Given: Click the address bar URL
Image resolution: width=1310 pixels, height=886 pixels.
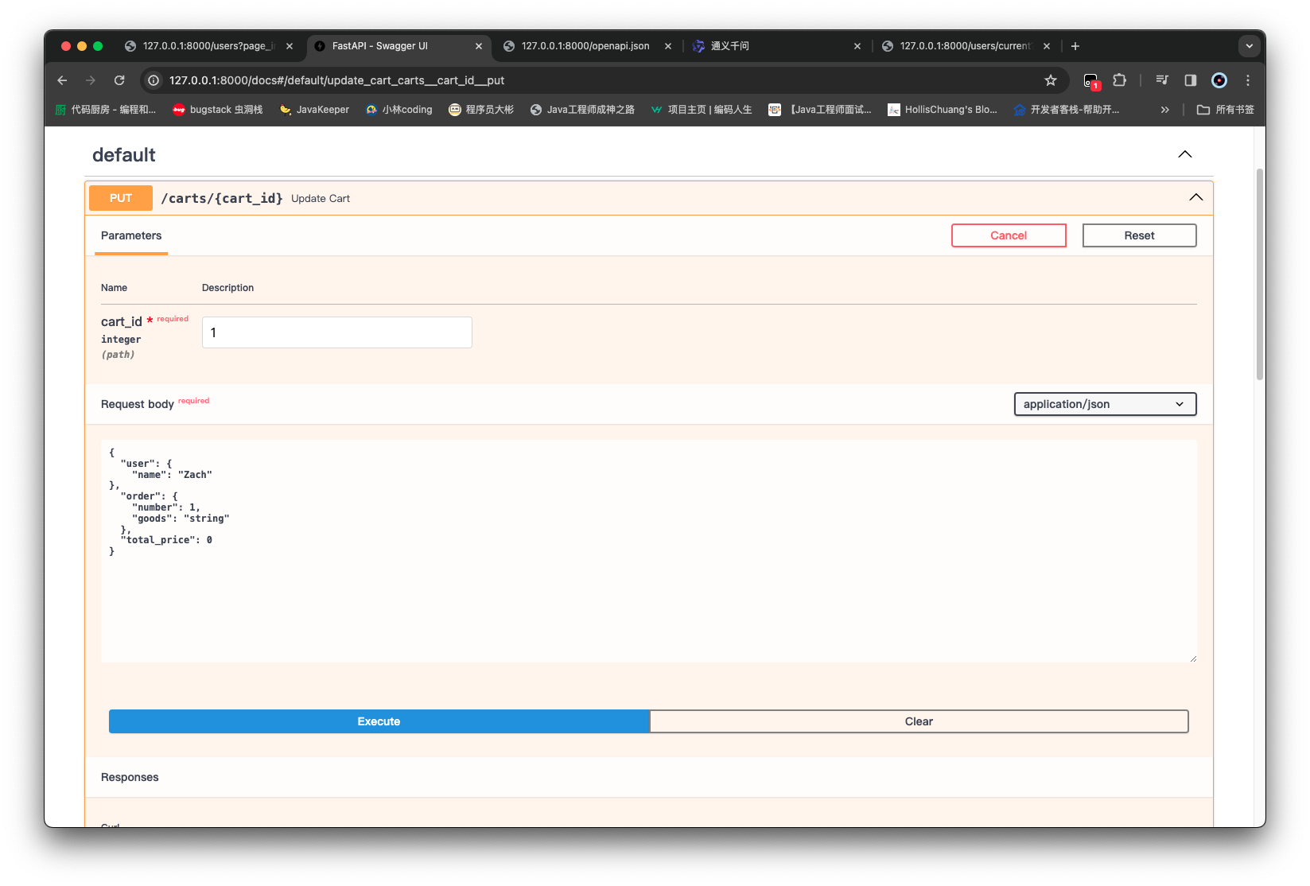Looking at the screenshot, I should click(x=336, y=80).
